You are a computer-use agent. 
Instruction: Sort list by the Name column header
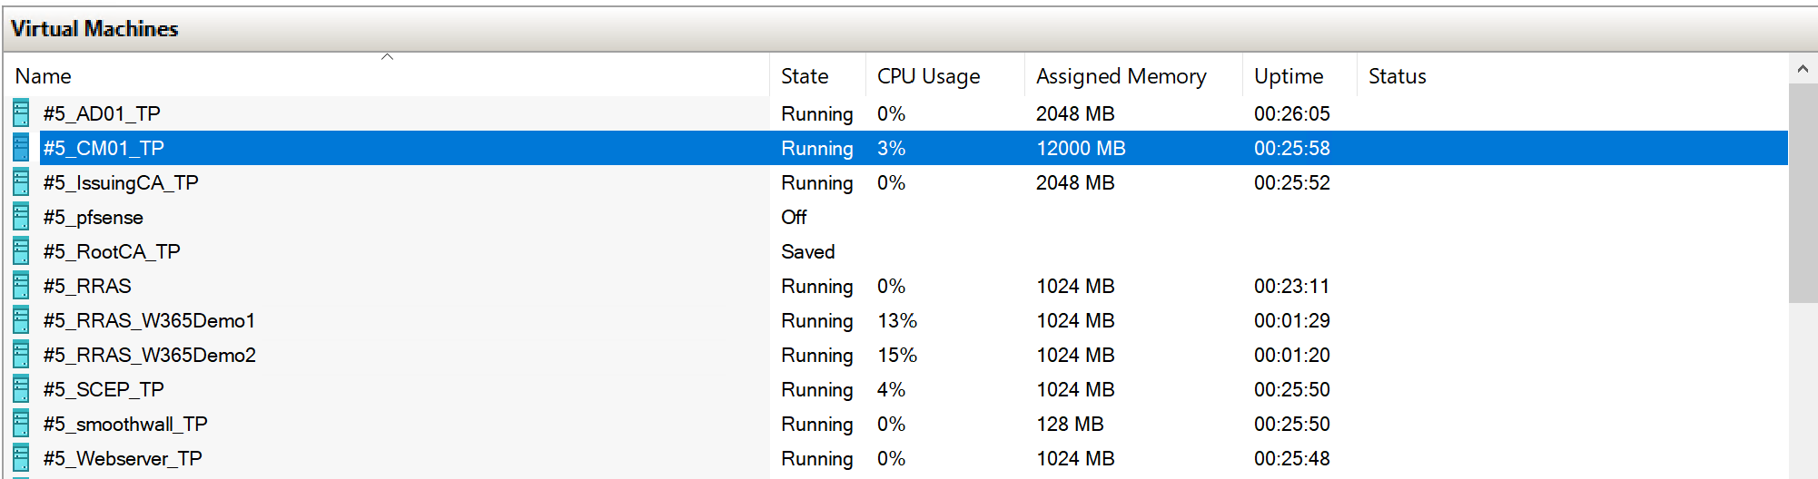coord(43,76)
